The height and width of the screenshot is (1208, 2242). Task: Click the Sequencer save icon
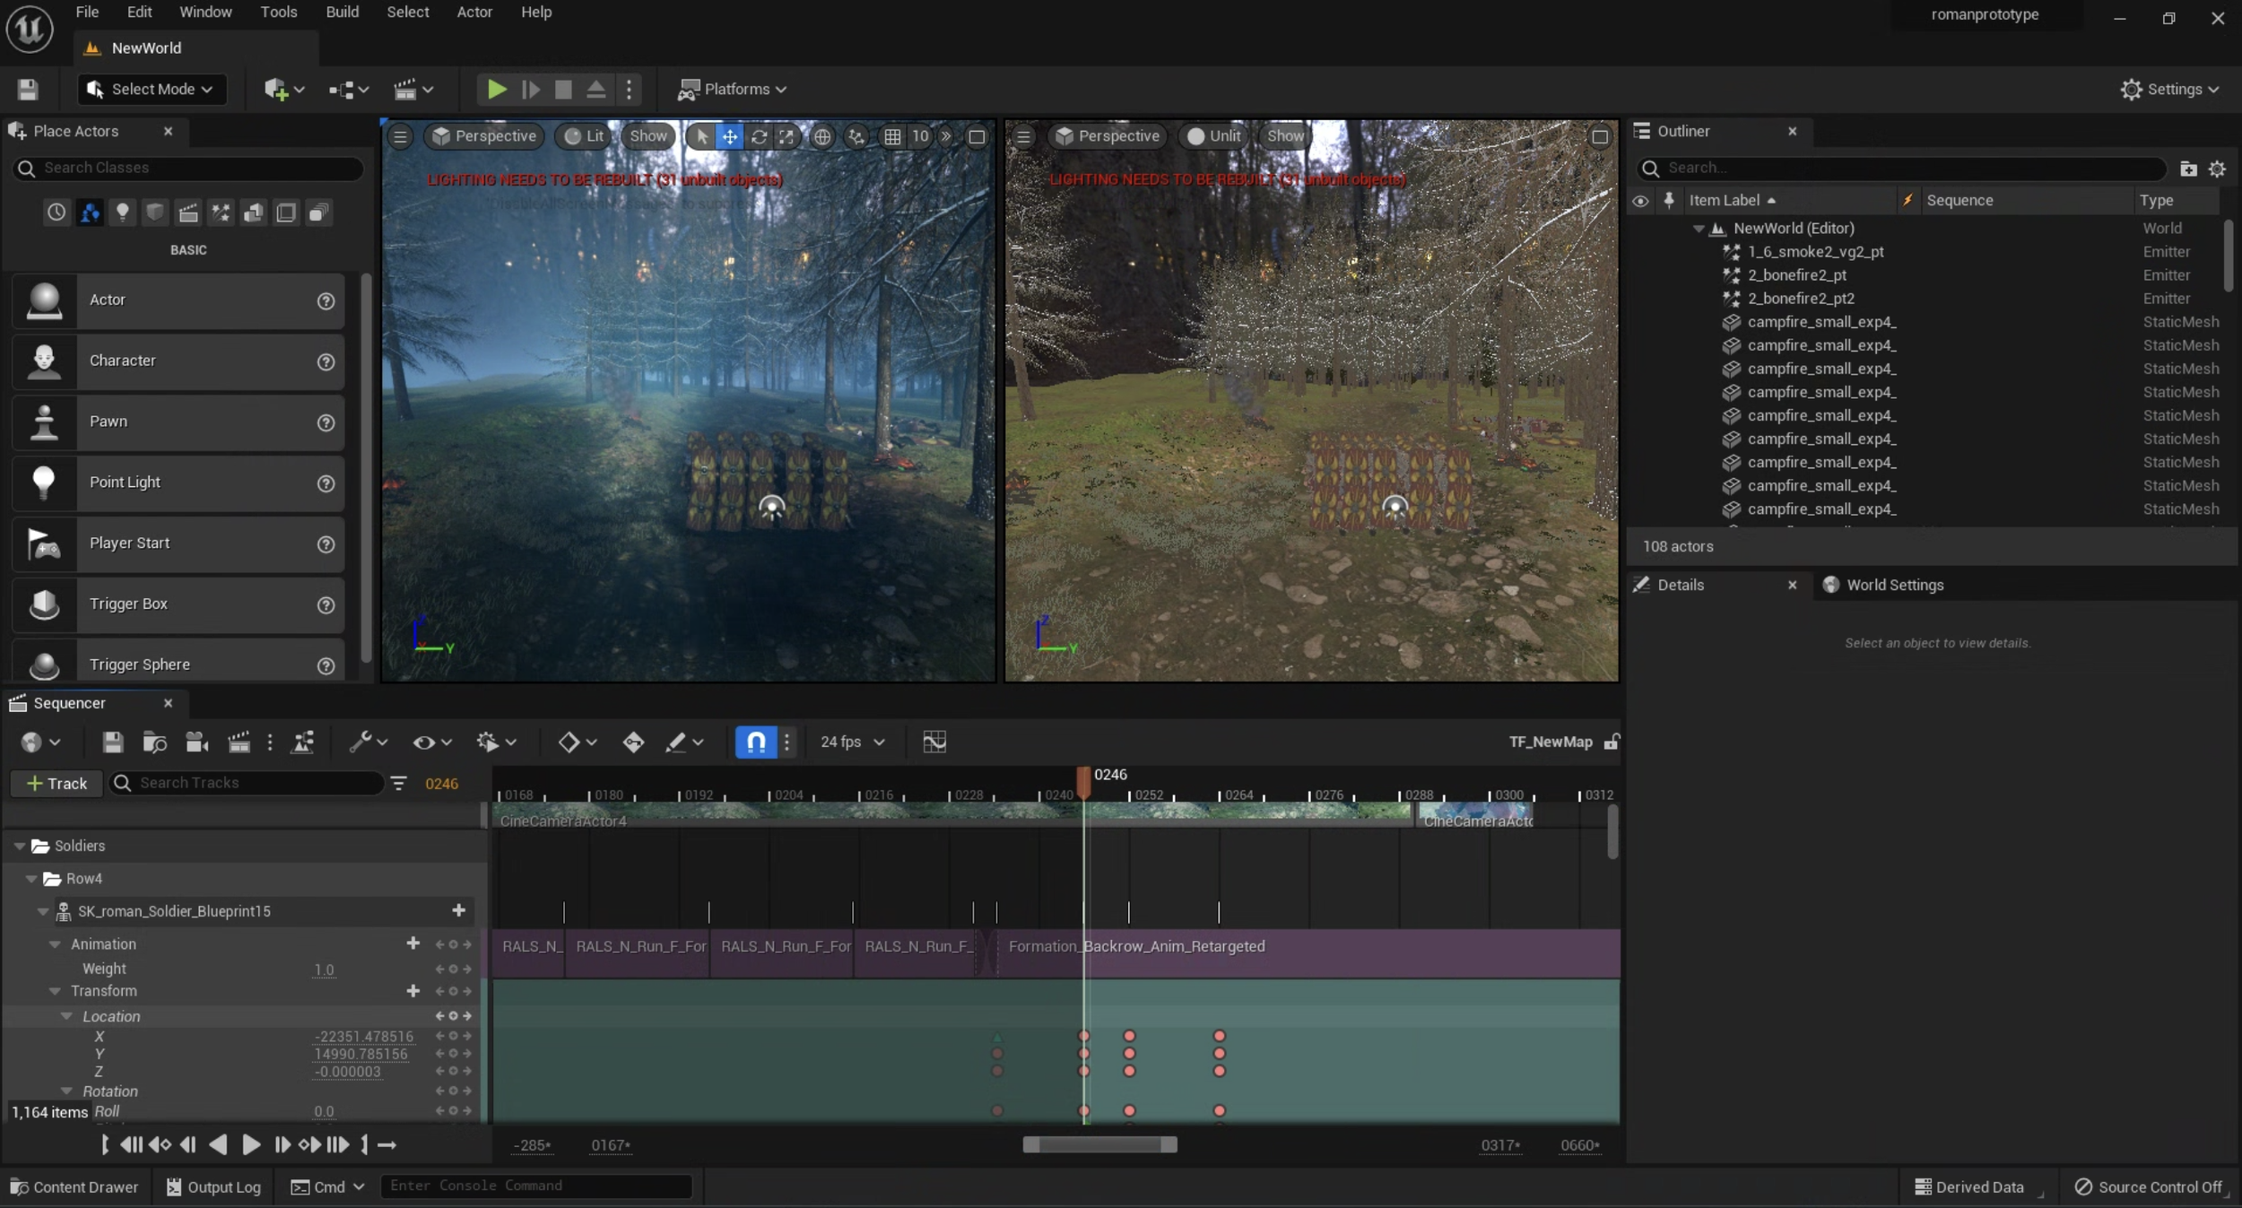[x=112, y=742]
